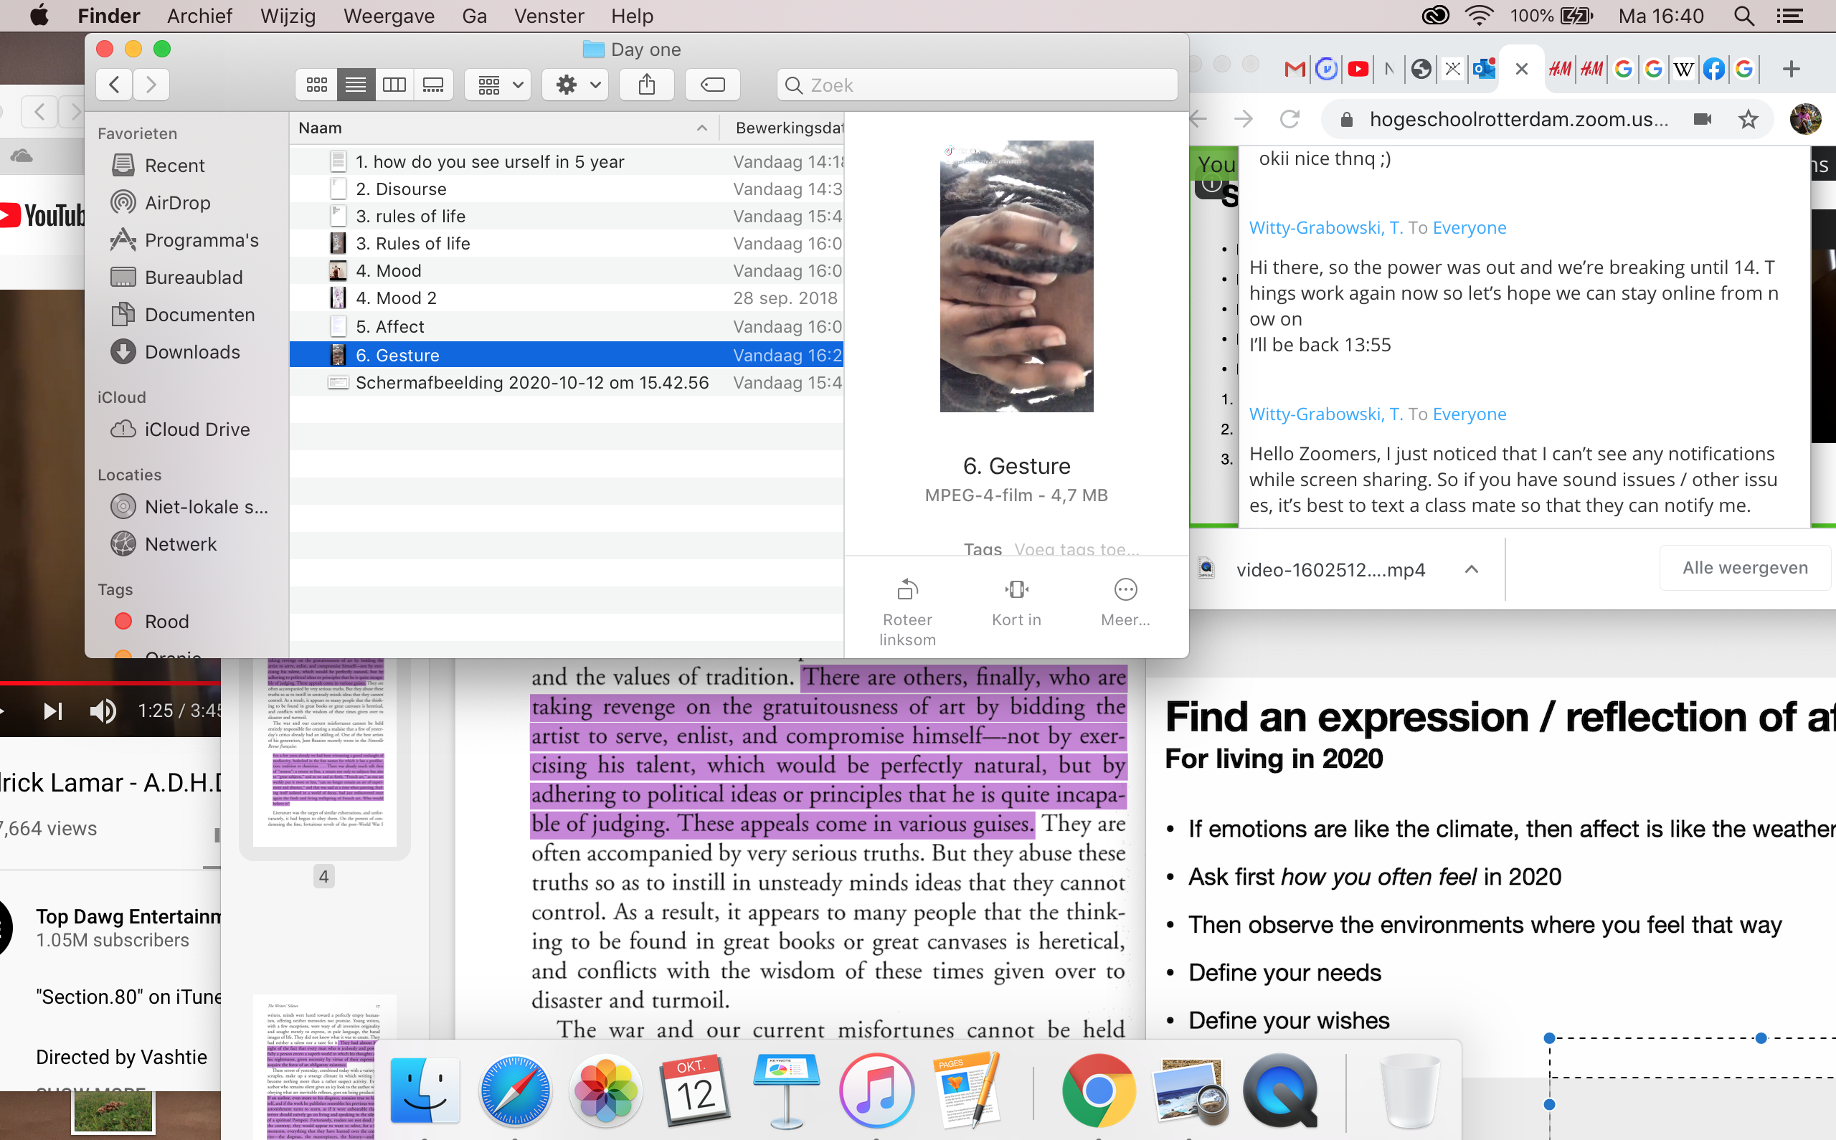Skip to next YouTube video

[52, 711]
